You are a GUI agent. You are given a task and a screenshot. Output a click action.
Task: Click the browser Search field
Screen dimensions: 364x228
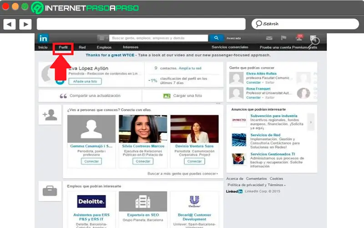[x=305, y=24]
